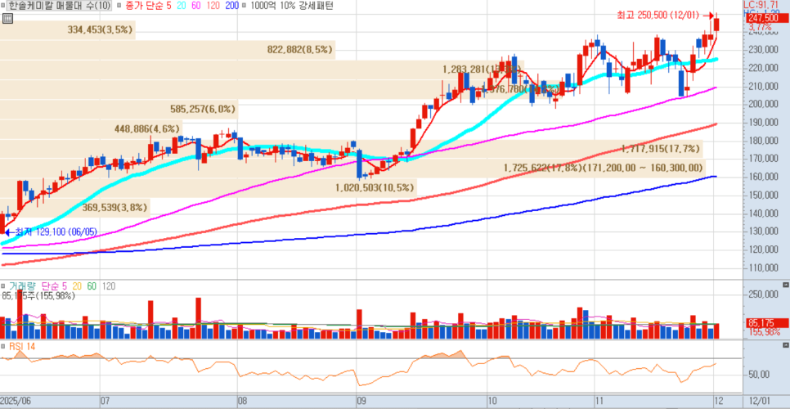Screen dimensions: 790x409
Task: Click the 448,886(4.6%) volume profile bar
Action: (92, 129)
